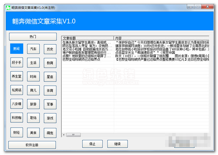Viewport: 218px width, 155px height.
Task: Choose the 美食 category
Action: (33, 133)
